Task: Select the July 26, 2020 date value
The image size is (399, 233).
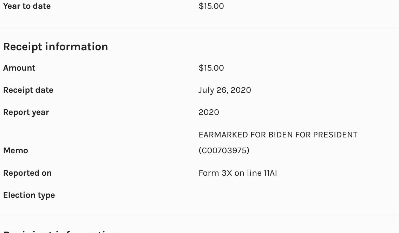Action: pyautogui.click(x=224, y=90)
